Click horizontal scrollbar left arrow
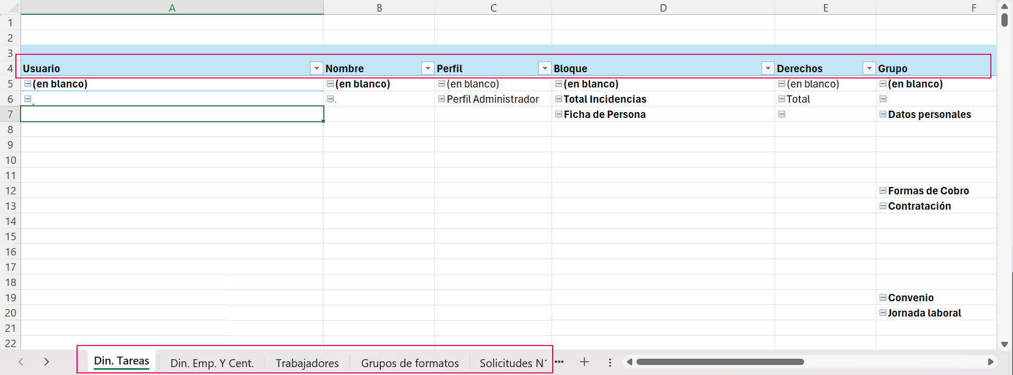The image size is (1013, 375). pyautogui.click(x=629, y=362)
